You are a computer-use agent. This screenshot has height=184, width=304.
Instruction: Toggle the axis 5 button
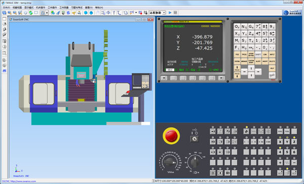[x=287, y=152]
